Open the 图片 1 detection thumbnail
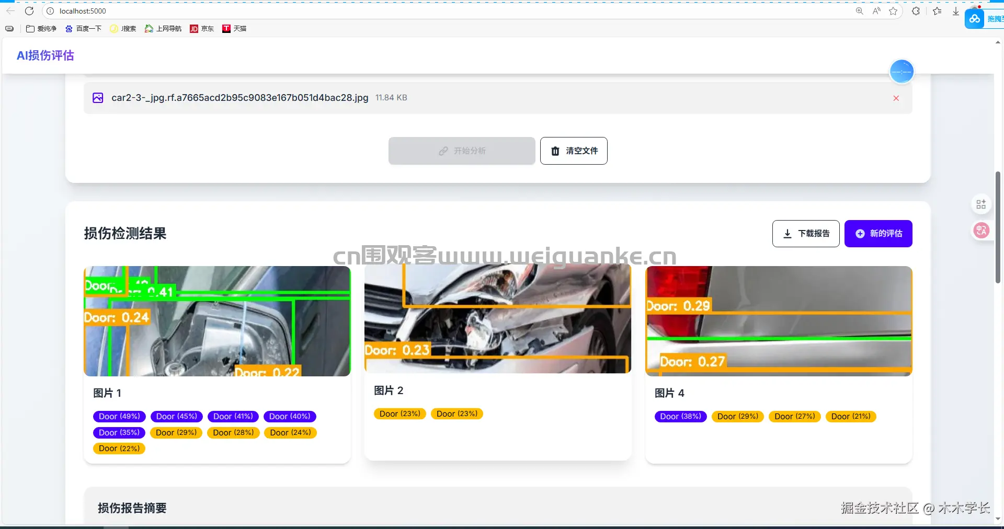 click(x=217, y=321)
